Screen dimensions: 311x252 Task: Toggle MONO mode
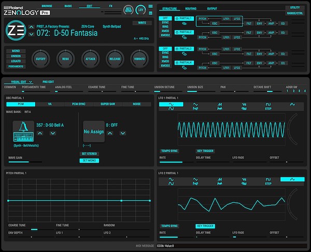[x=16, y=51]
